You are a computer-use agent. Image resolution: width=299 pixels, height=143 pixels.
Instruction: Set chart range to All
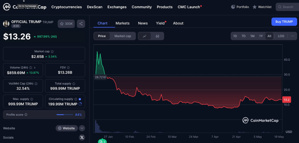pos(269,36)
